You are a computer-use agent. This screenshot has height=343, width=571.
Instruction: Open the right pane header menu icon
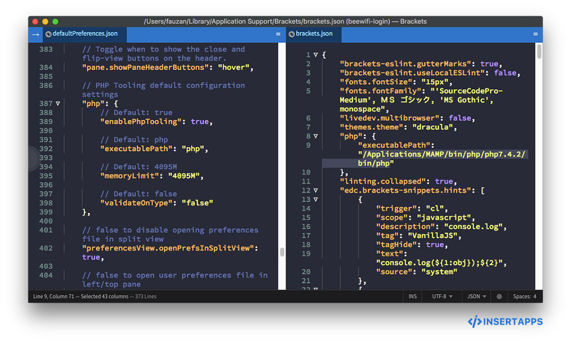tap(535, 34)
